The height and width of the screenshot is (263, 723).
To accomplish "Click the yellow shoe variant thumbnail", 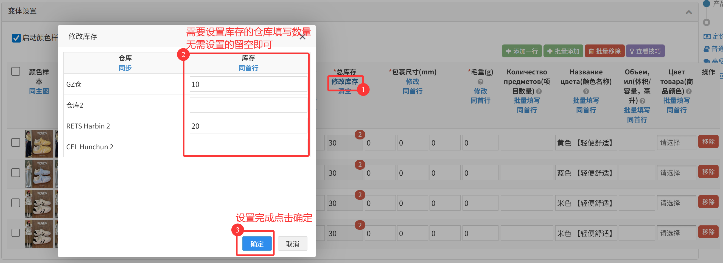I will tap(39, 143).
